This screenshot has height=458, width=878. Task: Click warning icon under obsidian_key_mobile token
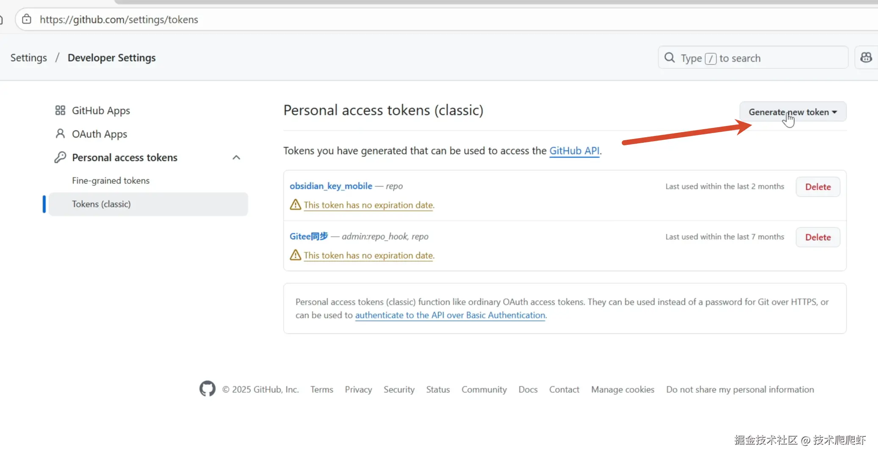(x=295, y=205)
